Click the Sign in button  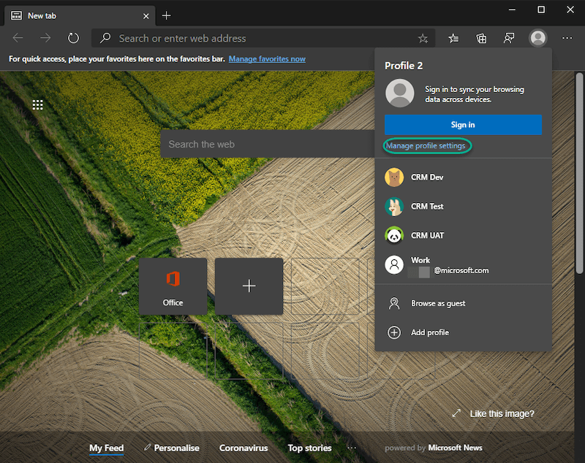(x=462, y=125)
